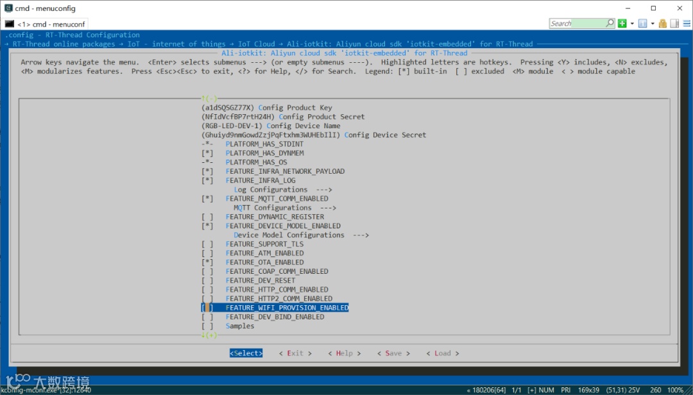693x395 pixels.
Task: Toggle FEATURE_MQTT_COMM_ENABLED checkbox
Action: tap(207, 199)
